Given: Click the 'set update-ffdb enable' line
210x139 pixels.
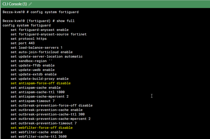Looking at the screenshot, I should coord(33,65).
